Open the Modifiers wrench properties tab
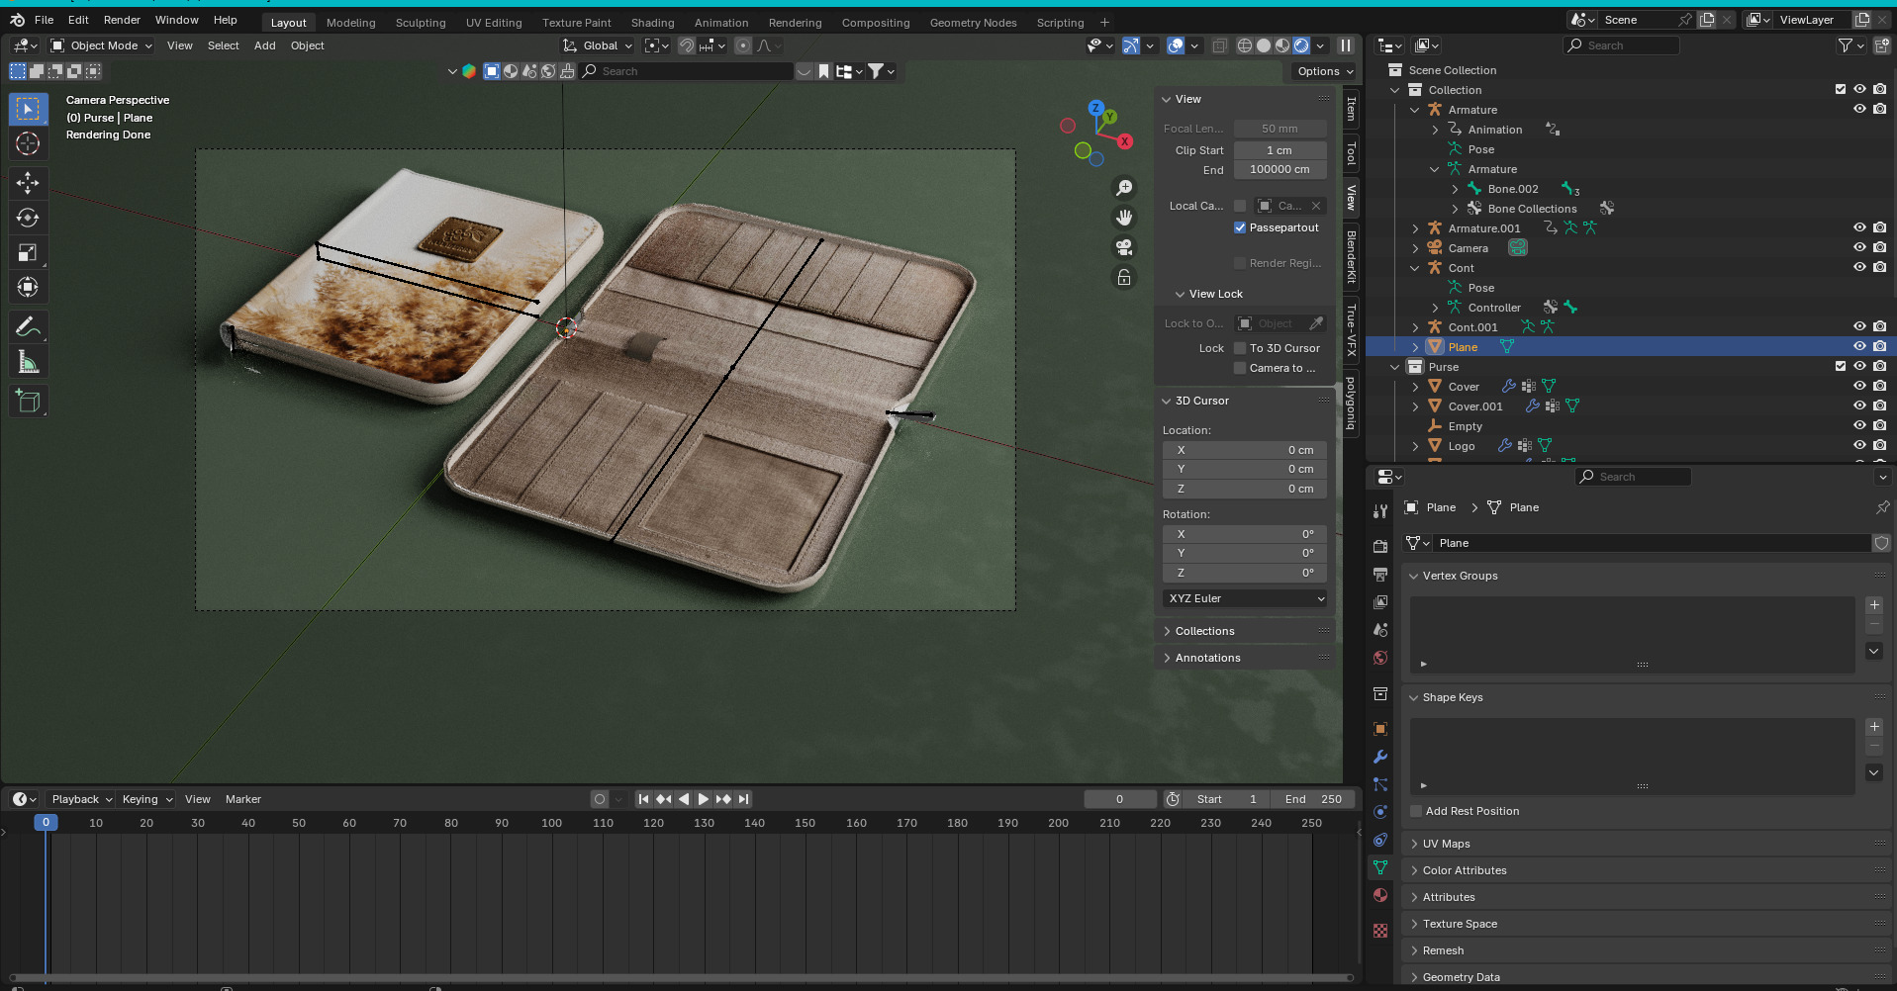Viewport: 1897px width, 991px height. click(1380, 757)
